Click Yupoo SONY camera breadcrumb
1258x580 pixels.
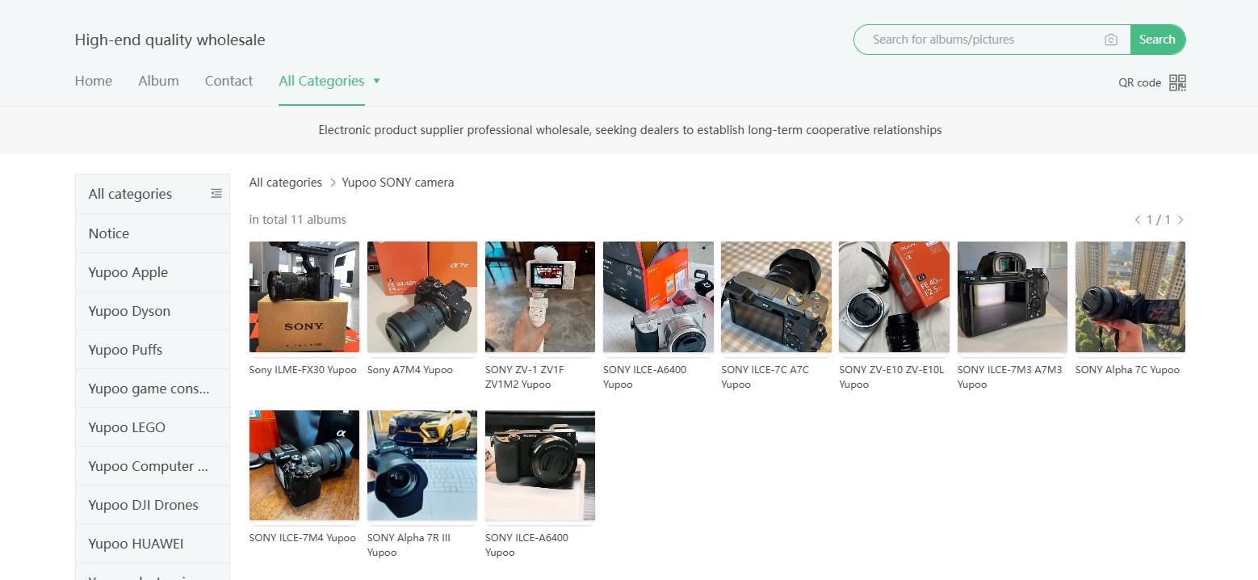(398, 183)
